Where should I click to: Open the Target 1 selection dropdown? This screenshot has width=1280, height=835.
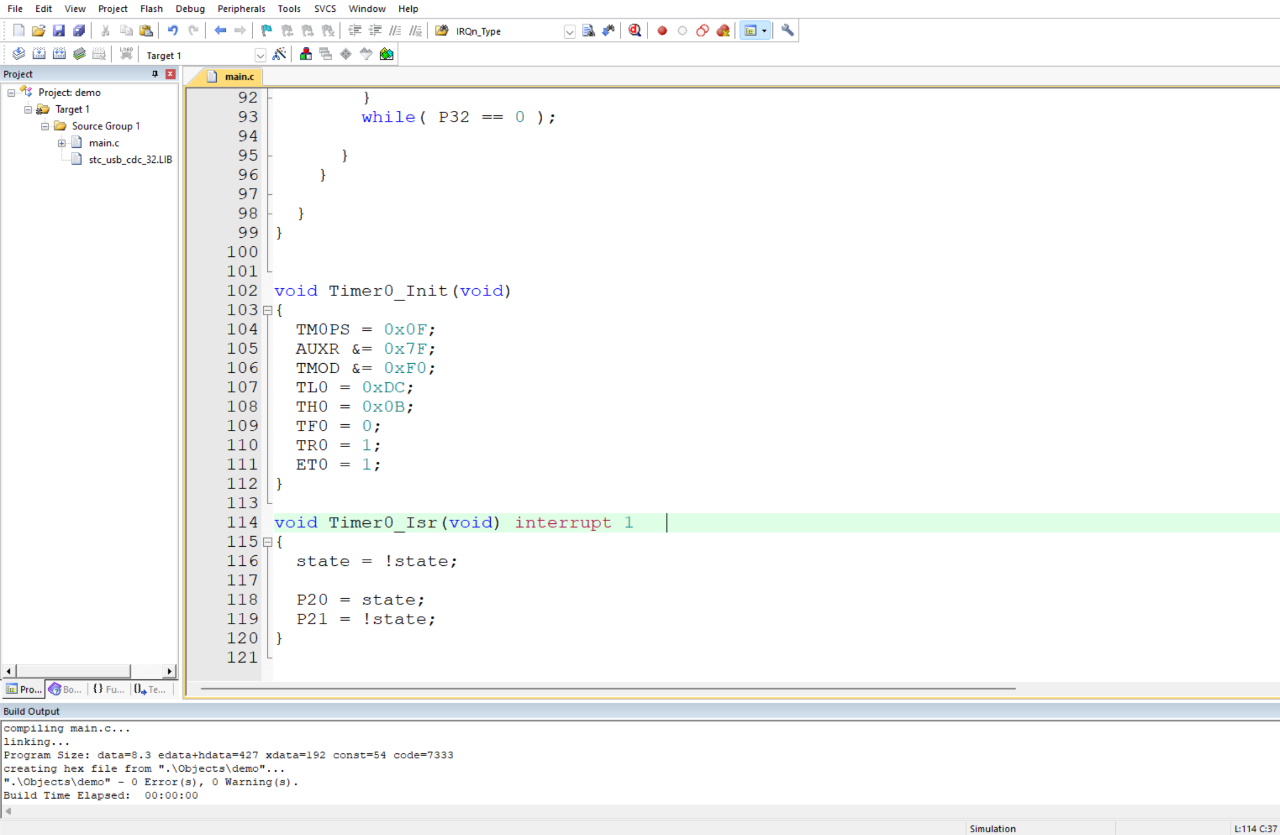point(260,55)
